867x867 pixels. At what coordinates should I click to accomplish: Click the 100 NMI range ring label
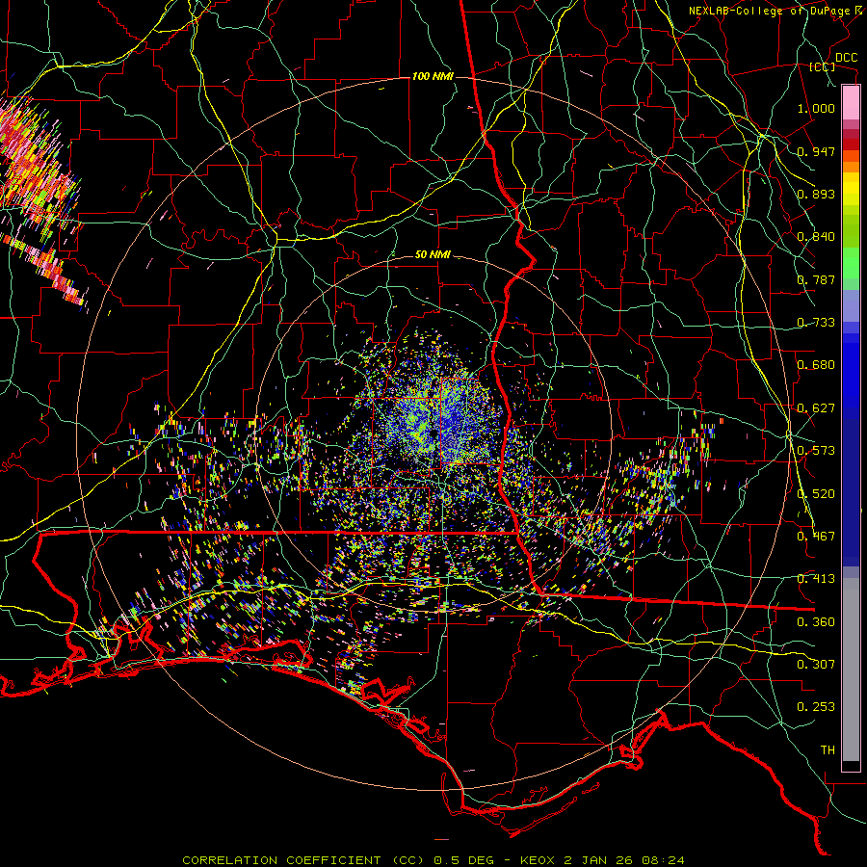433,76
